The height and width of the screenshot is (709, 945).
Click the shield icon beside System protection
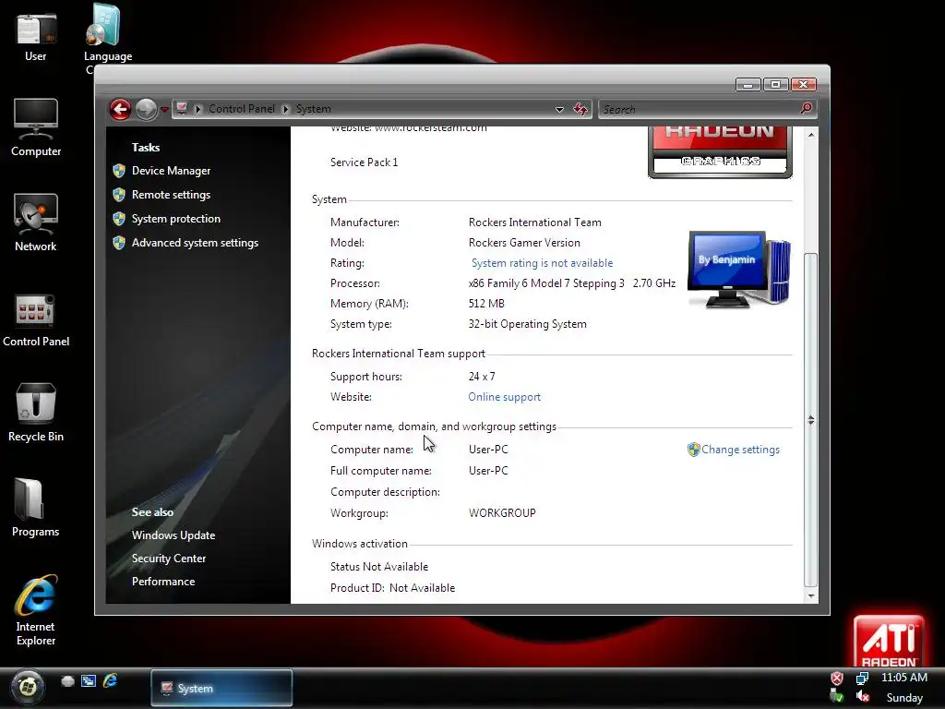point(119,219)
